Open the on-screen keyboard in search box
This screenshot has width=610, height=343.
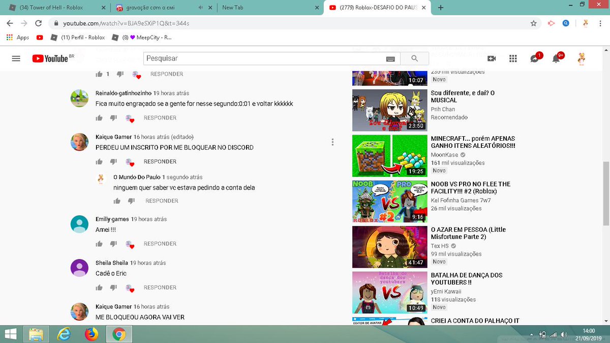pyautogui.click(x=390, y=59)
